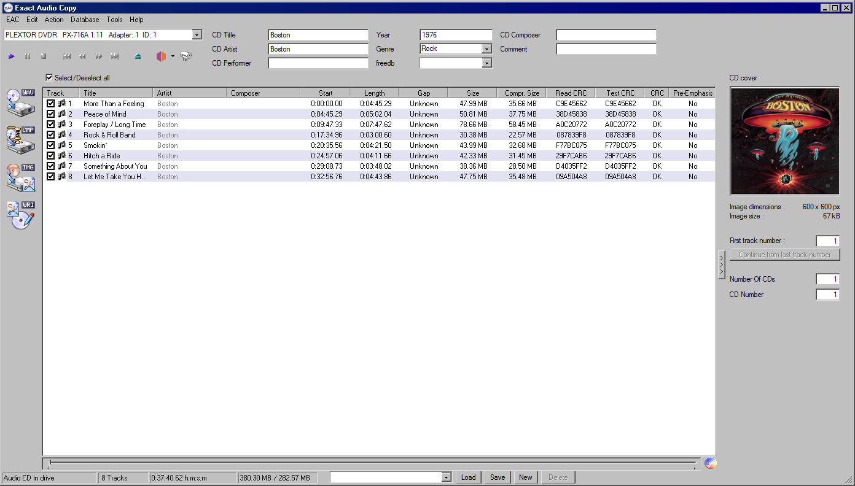The height and width of the screenshot is (486, 855).
Task: Click the Load button
Action: 469,477
